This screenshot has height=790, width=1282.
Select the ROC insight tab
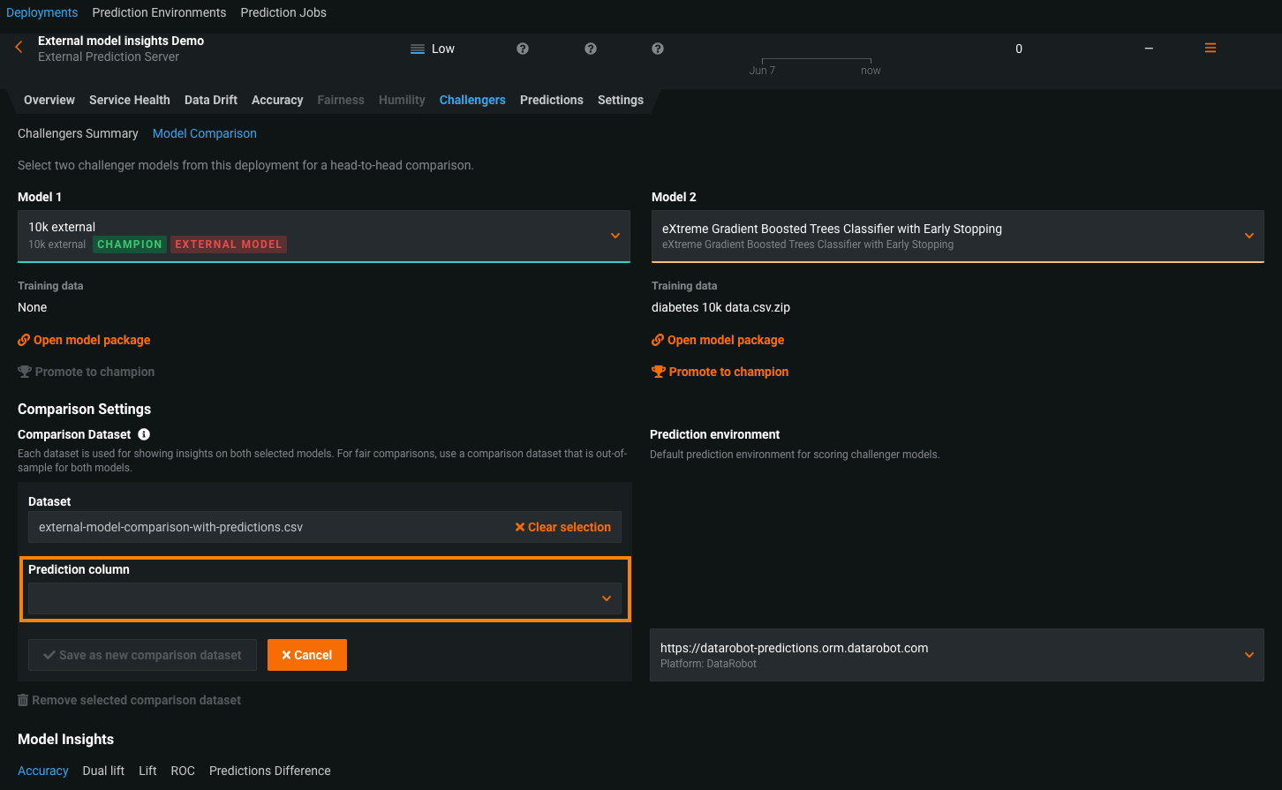pyautogui.click(x=183, y=771)
